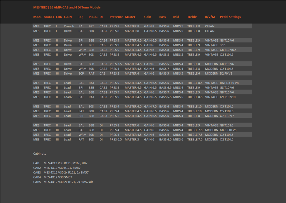
Task: Select the 'MASTER 5' cell
Action: point(132,140)
